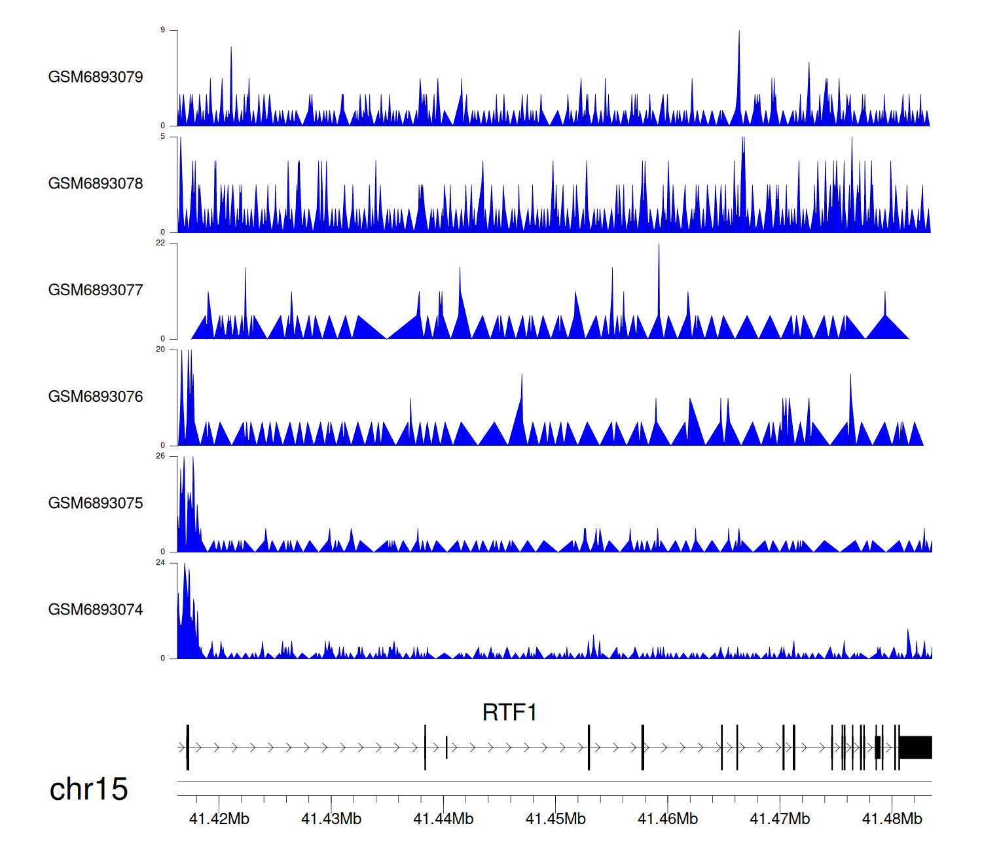Viewport: 982px width, 864px height.
Task: Click the GSM6893079 track label
Action: [96, 77]
